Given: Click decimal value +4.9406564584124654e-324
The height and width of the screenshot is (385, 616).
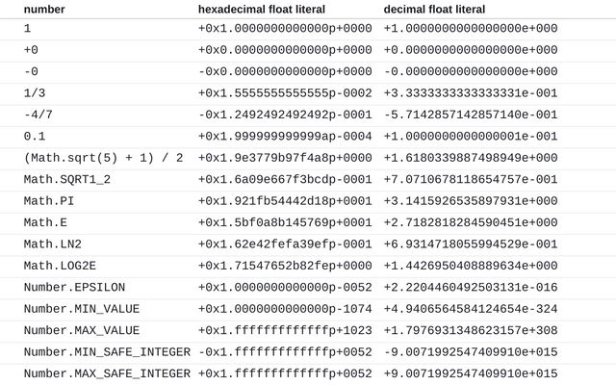Looking at the screenshot, I should point(471,309).
